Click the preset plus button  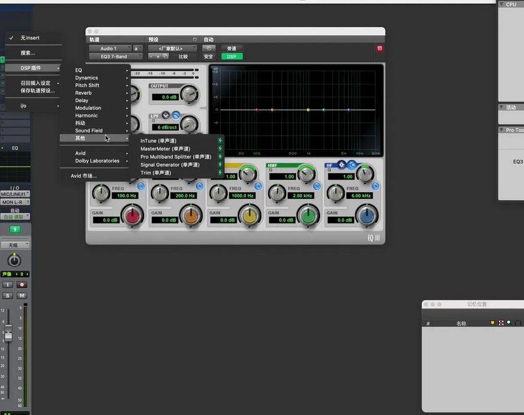pos(158,57)
